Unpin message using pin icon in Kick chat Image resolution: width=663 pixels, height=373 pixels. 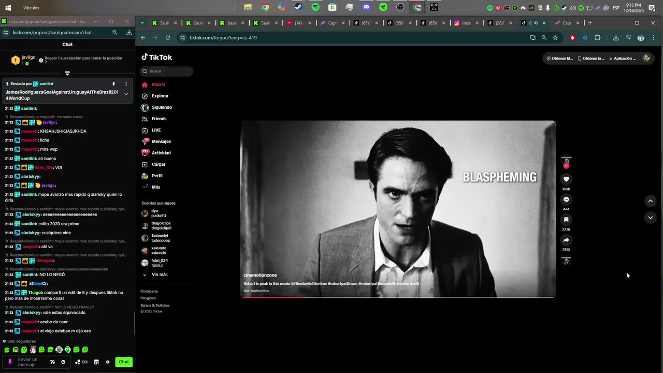pos(113,84)
